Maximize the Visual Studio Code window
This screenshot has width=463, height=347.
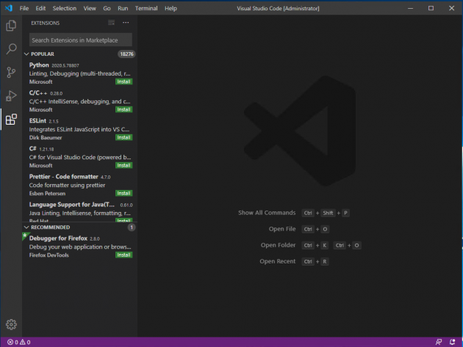click(431, 8)
